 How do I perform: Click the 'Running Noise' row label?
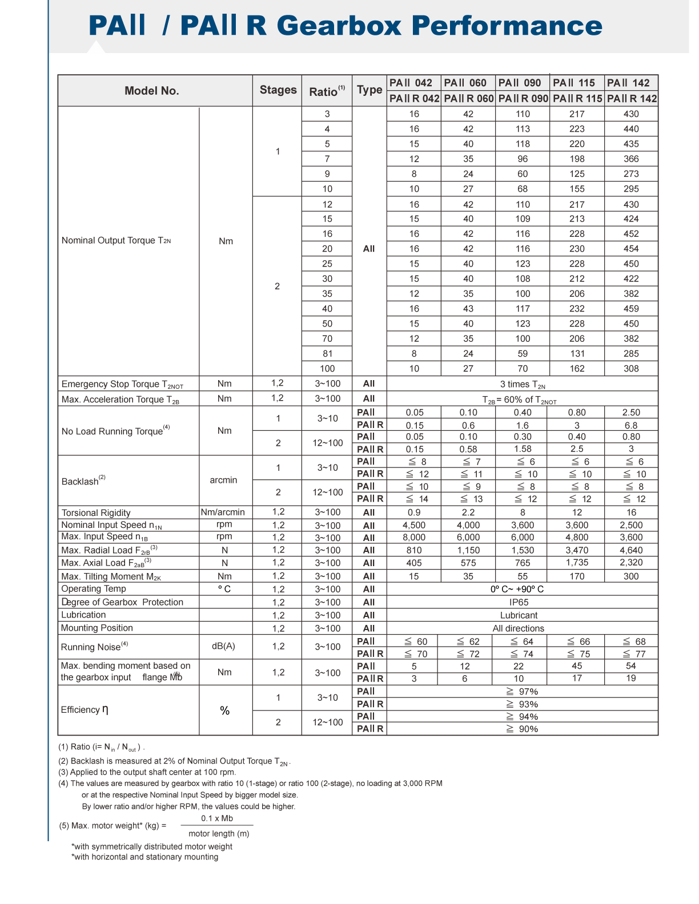94,647
